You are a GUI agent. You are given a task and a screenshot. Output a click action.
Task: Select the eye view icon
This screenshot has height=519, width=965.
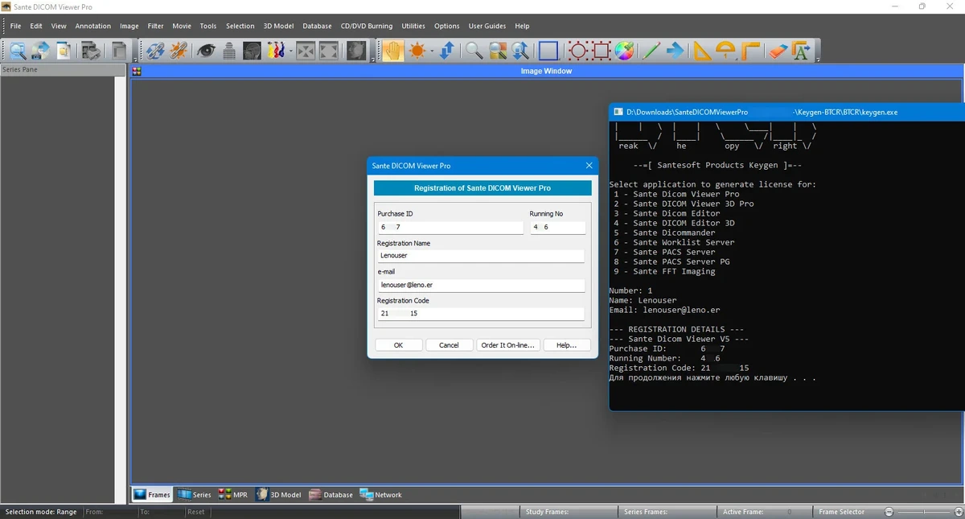tap(206, 51)
